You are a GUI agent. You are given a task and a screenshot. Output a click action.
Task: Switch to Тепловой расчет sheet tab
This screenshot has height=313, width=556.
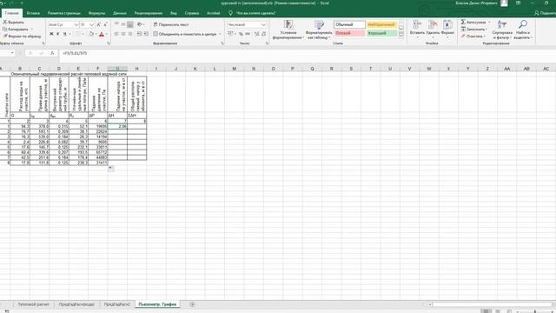[34, 304]
